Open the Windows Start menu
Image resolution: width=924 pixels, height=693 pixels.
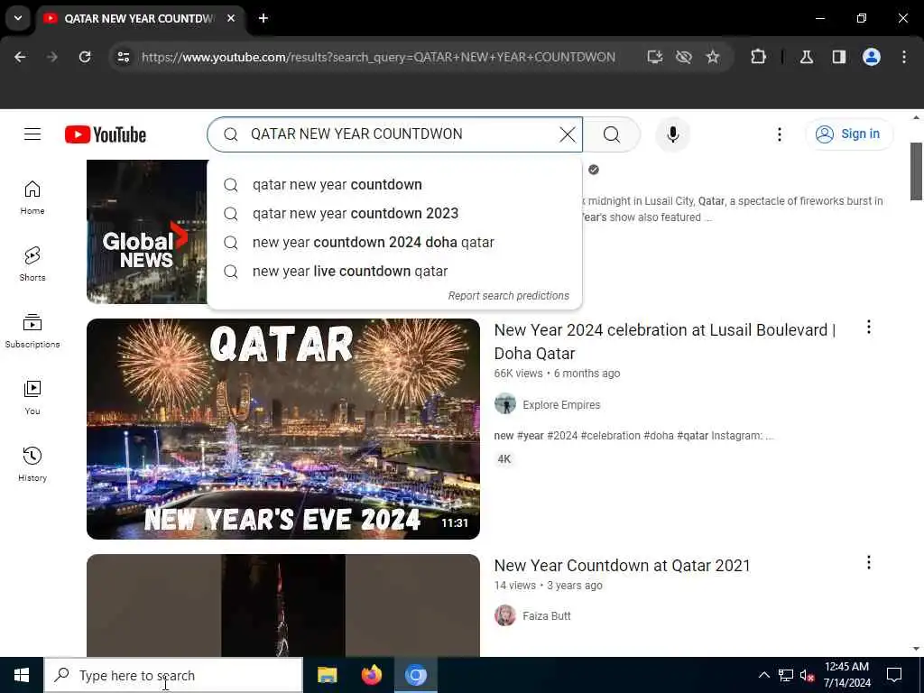coord(22,675)
